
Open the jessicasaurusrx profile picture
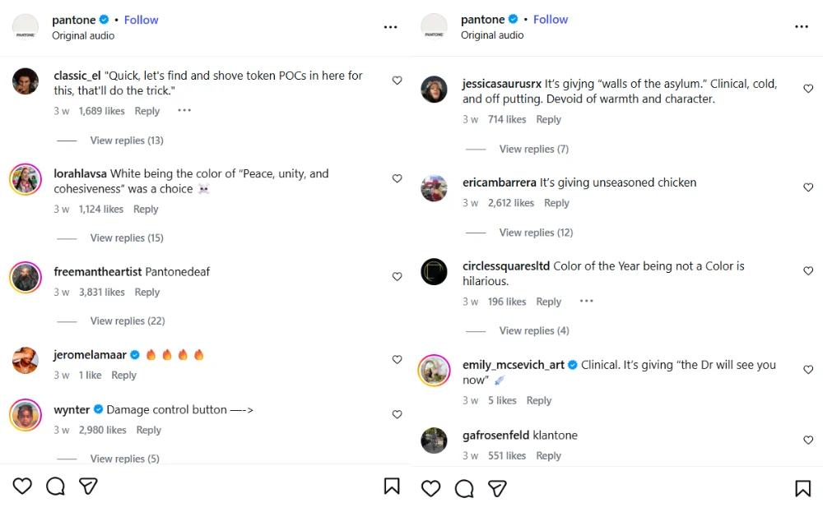[434, 90]
